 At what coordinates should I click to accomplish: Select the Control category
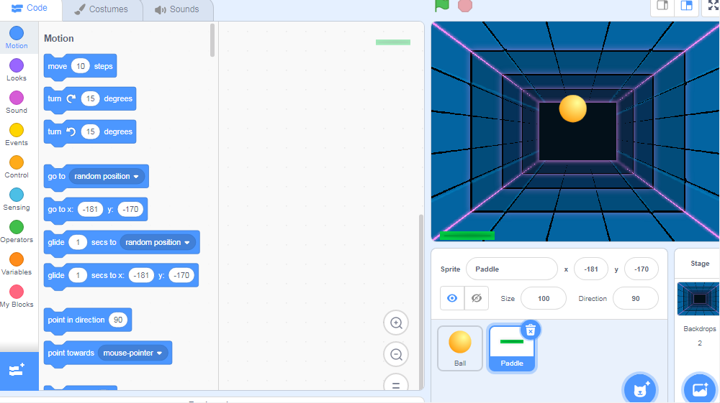tap(17, 167)
